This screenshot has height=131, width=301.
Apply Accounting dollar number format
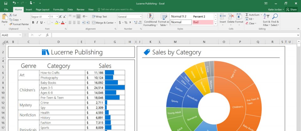120,22
